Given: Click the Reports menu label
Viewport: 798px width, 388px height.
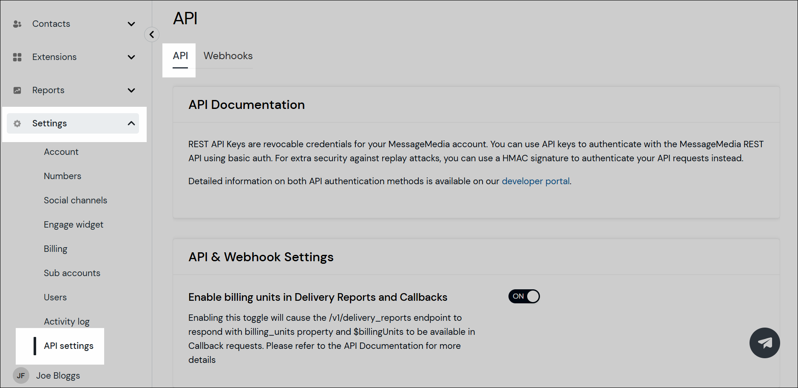Looking at the screenshot, I should pos(48,90).
